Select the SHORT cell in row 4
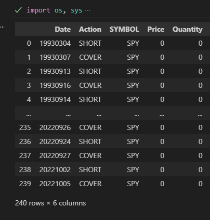This screenshot has height=220, width=210. [90, 99]
